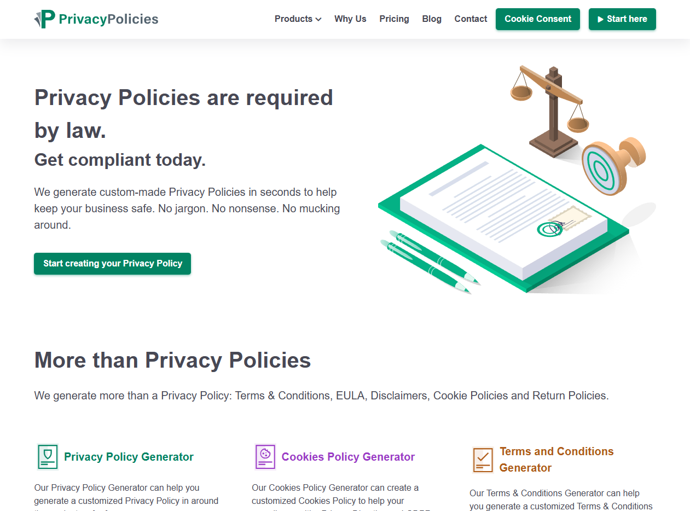Click the Terms and Conditions checklist icon
This screenshot has height=511, width=690.
[483, 460]
